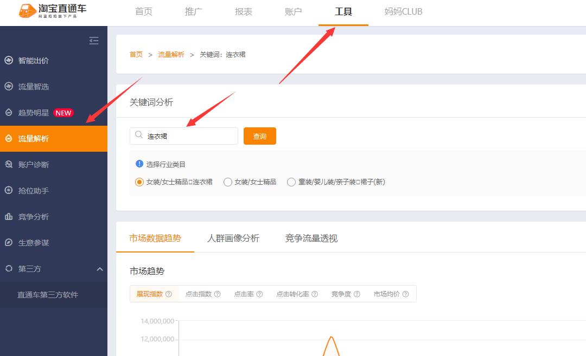Click the 展现指数 help question mark

pos(168,294)
